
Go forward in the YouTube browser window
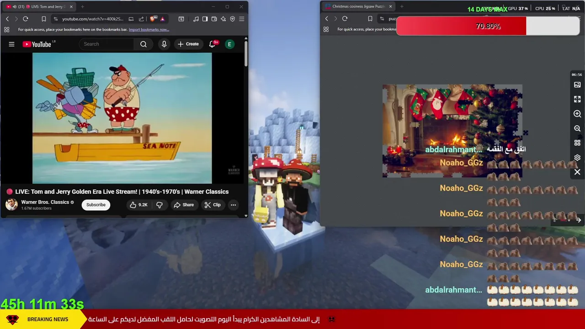click(x=16, y=19)
